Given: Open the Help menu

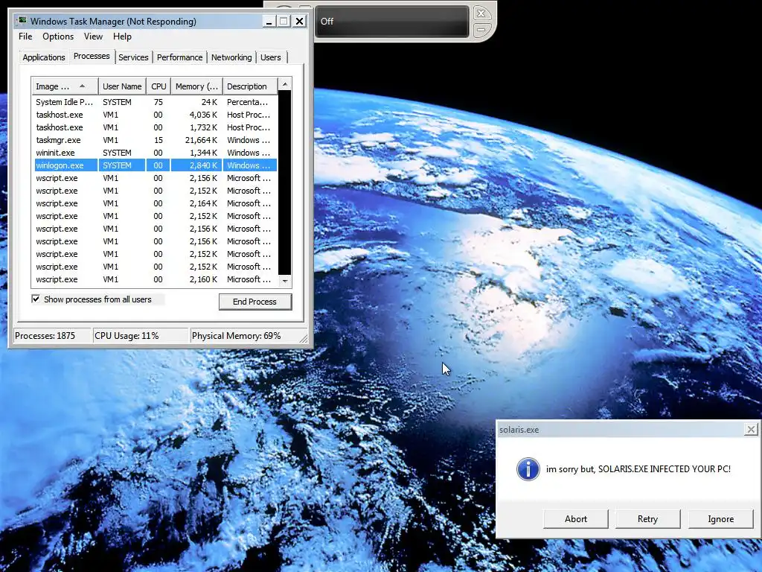Looking at the screenshot, I should pos(122,36).
